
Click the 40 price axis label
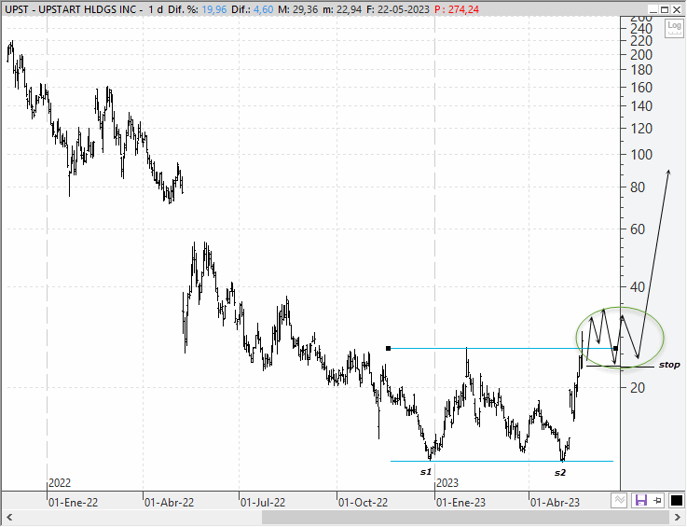[638, 287]
